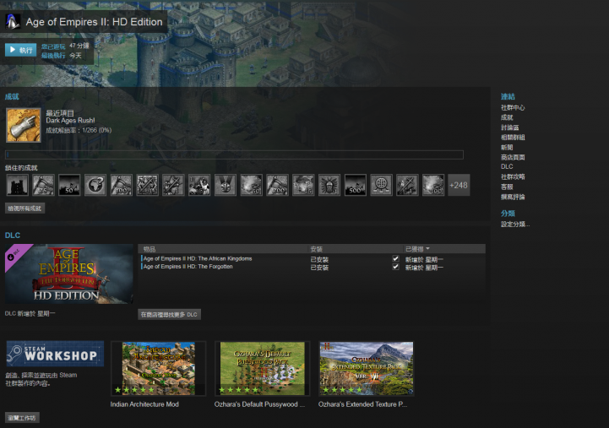Select the locked achievement icon numbered 500

(356, 185)
